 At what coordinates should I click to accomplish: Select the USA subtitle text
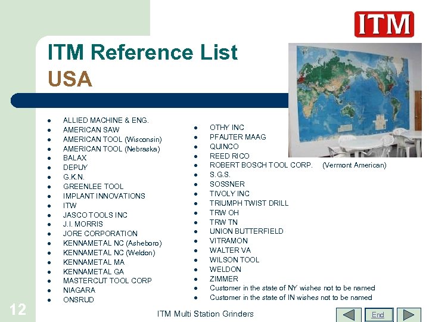(70, 79)
